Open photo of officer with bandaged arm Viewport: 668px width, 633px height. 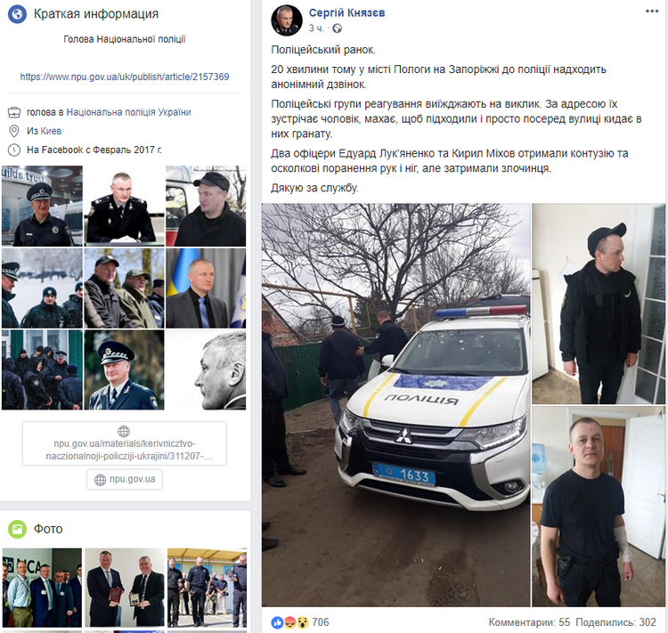(x=599, y=507)
